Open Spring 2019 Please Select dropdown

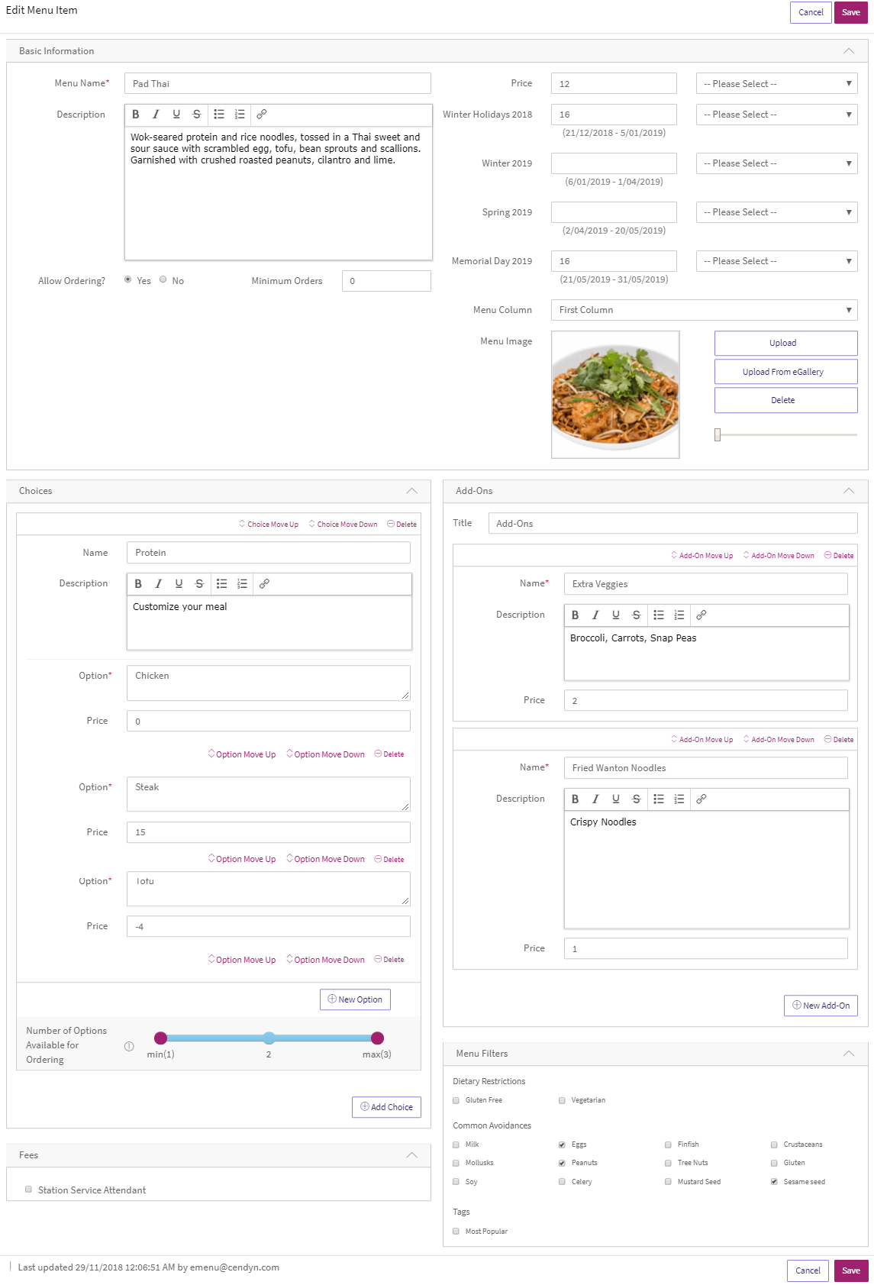[x=776, y=212]
